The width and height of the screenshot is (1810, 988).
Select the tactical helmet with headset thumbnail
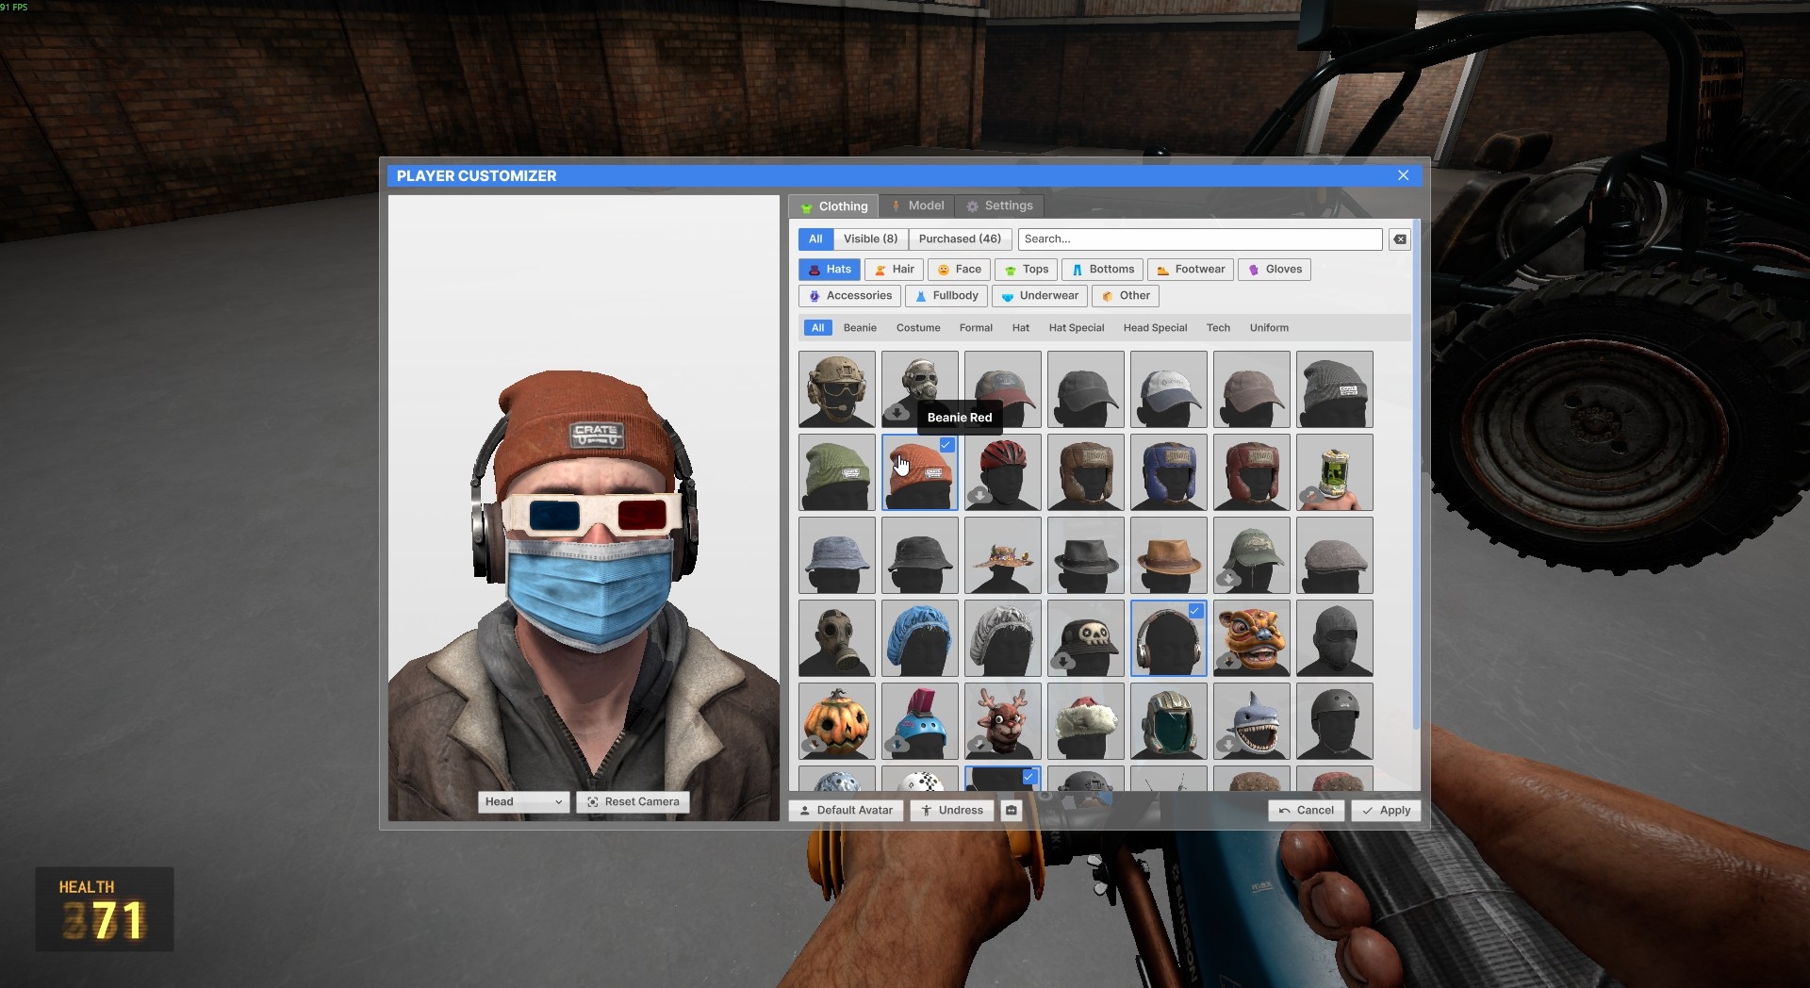click(836, 389)
